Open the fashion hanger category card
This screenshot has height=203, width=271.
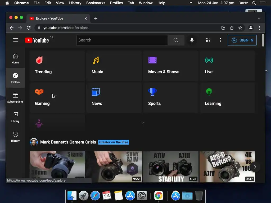(57, 123)
